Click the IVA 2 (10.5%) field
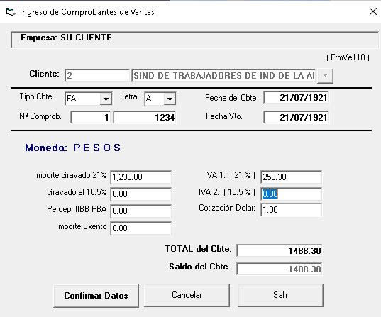Viewport: 381px width, 317px height. (291, 194)
